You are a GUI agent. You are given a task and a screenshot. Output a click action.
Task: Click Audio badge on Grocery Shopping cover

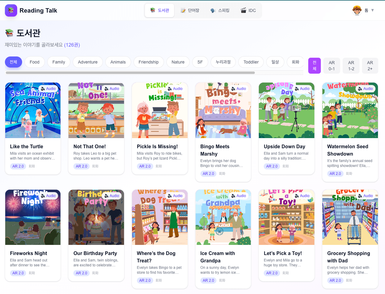coord(365,196)
